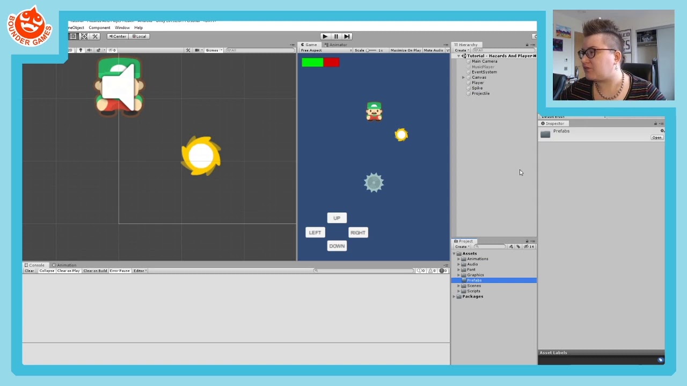Image resolution: width=687 pixels, height=386 pixels.
Task: Search by Type icon in Project
Action: coord(511,247)
